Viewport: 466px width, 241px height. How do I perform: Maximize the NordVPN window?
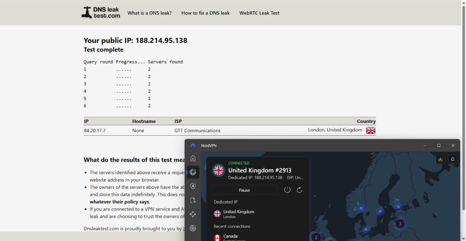(x=439, y=145)
